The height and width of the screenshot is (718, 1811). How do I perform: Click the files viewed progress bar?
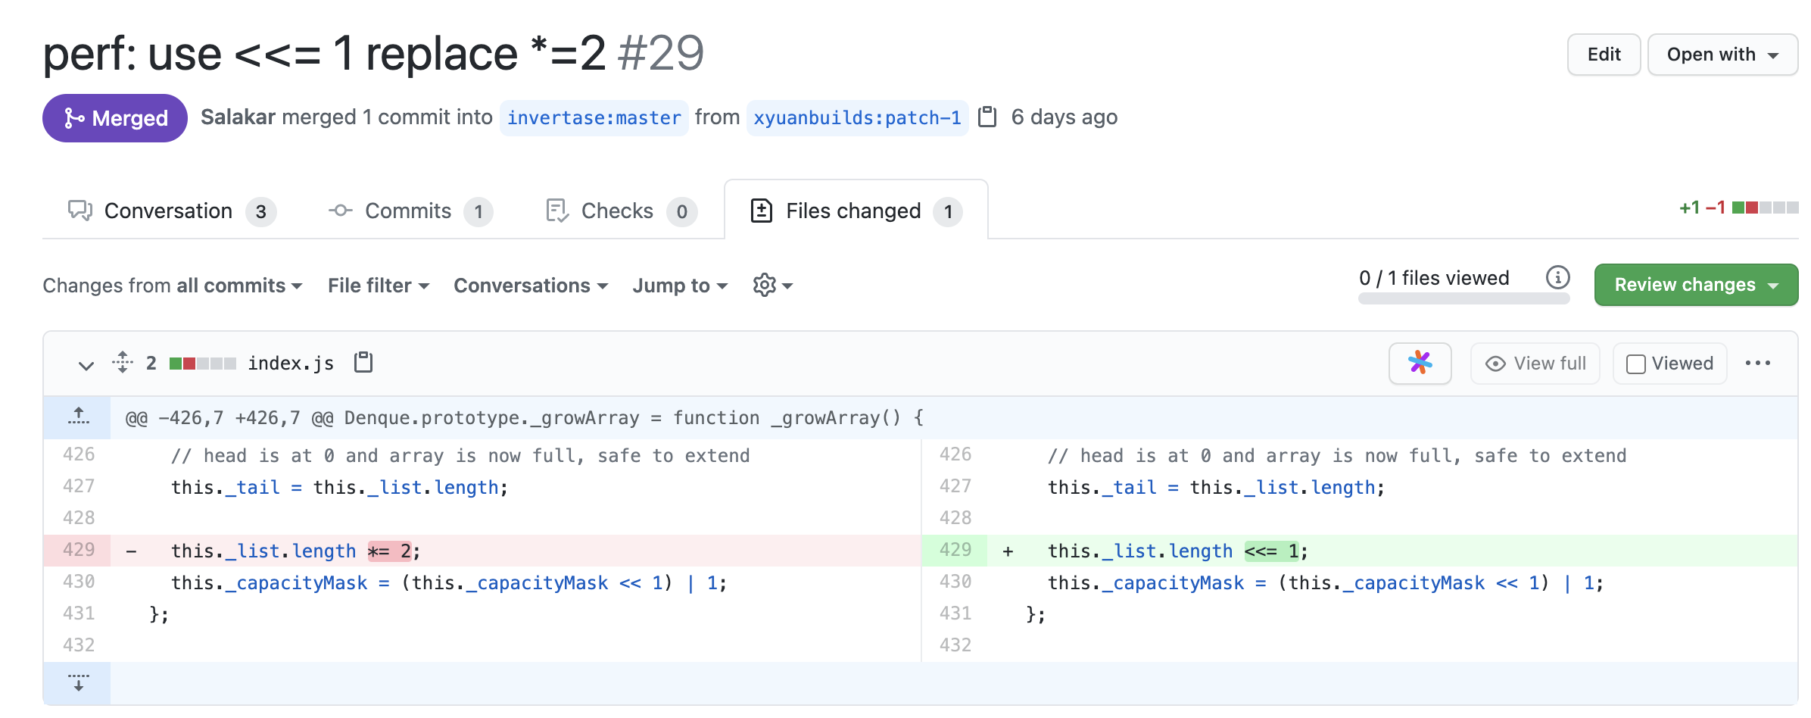pyautogui.click(x=1463, y=299)
